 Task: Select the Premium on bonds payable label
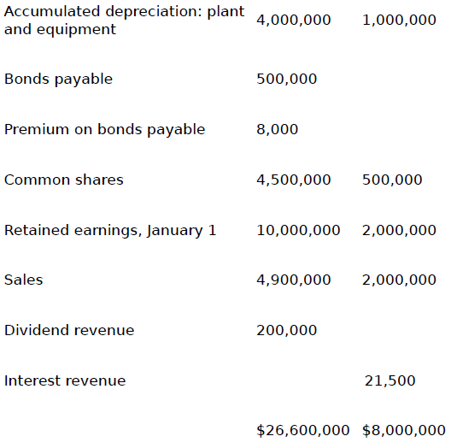coord(105,130)
